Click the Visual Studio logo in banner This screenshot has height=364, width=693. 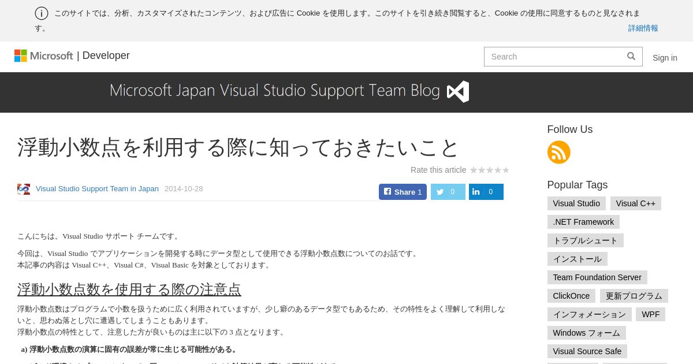(458, 92)
